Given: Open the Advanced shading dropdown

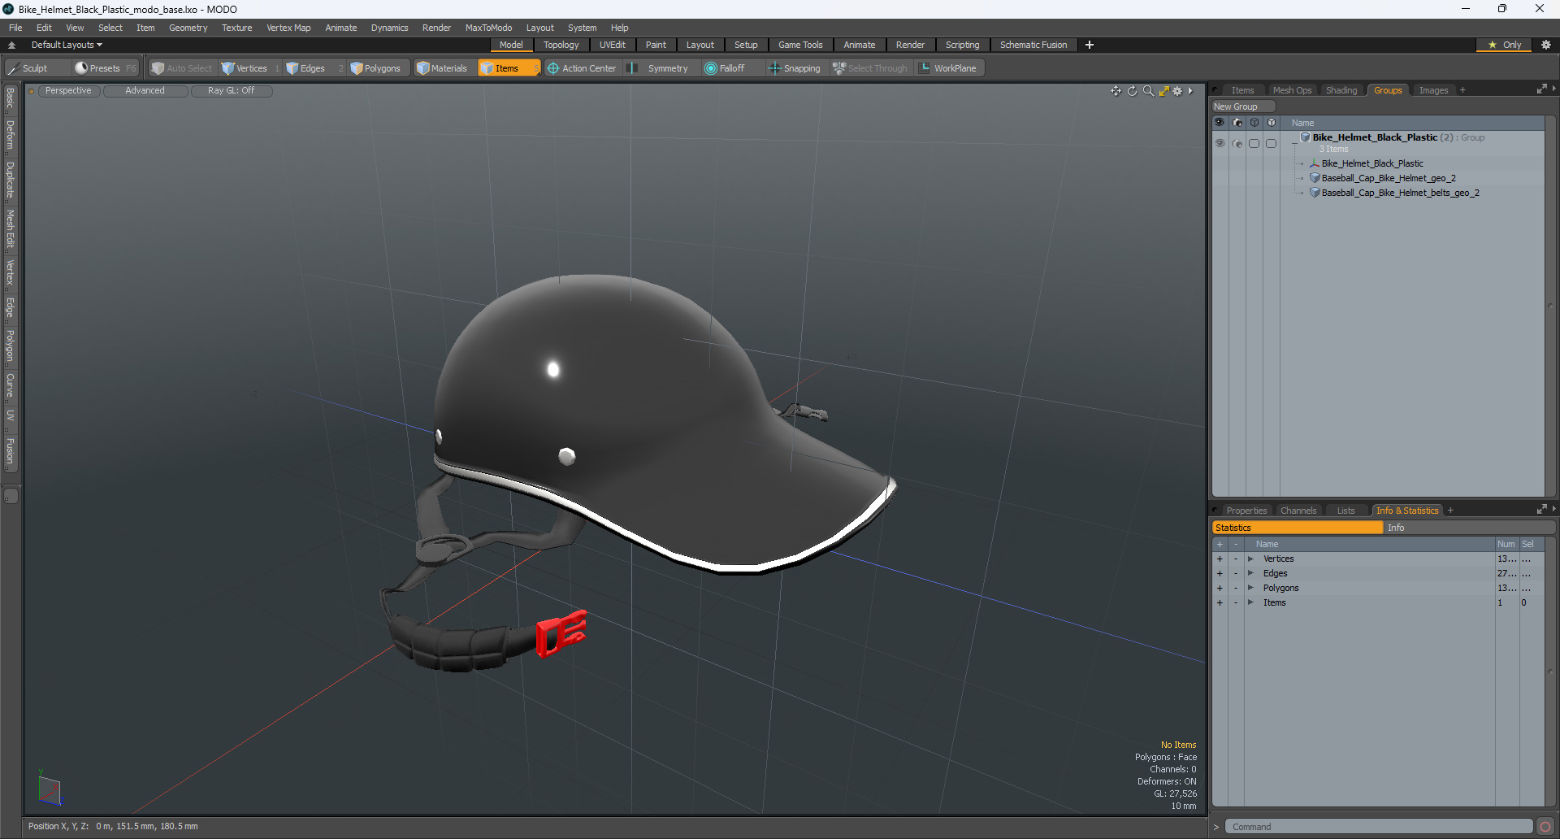Looking at the screenshot, I should point(145,91).
